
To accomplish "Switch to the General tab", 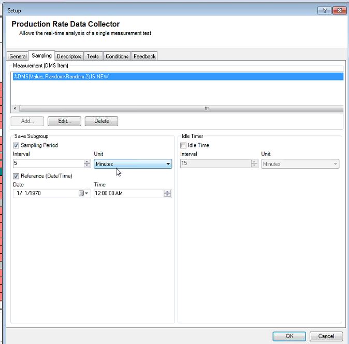I will (18, 57).
